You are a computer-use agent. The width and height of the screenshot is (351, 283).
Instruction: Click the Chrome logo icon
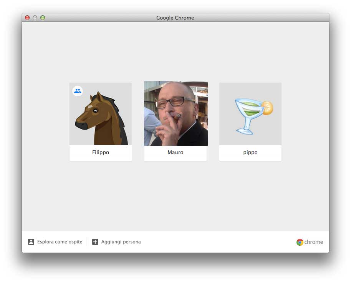(x=300, y=242)
